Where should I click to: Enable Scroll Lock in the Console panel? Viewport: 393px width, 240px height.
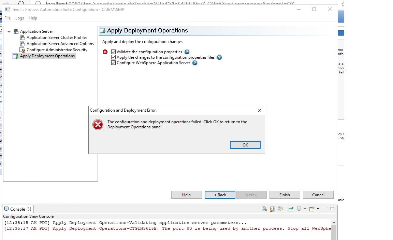[273, 209]
